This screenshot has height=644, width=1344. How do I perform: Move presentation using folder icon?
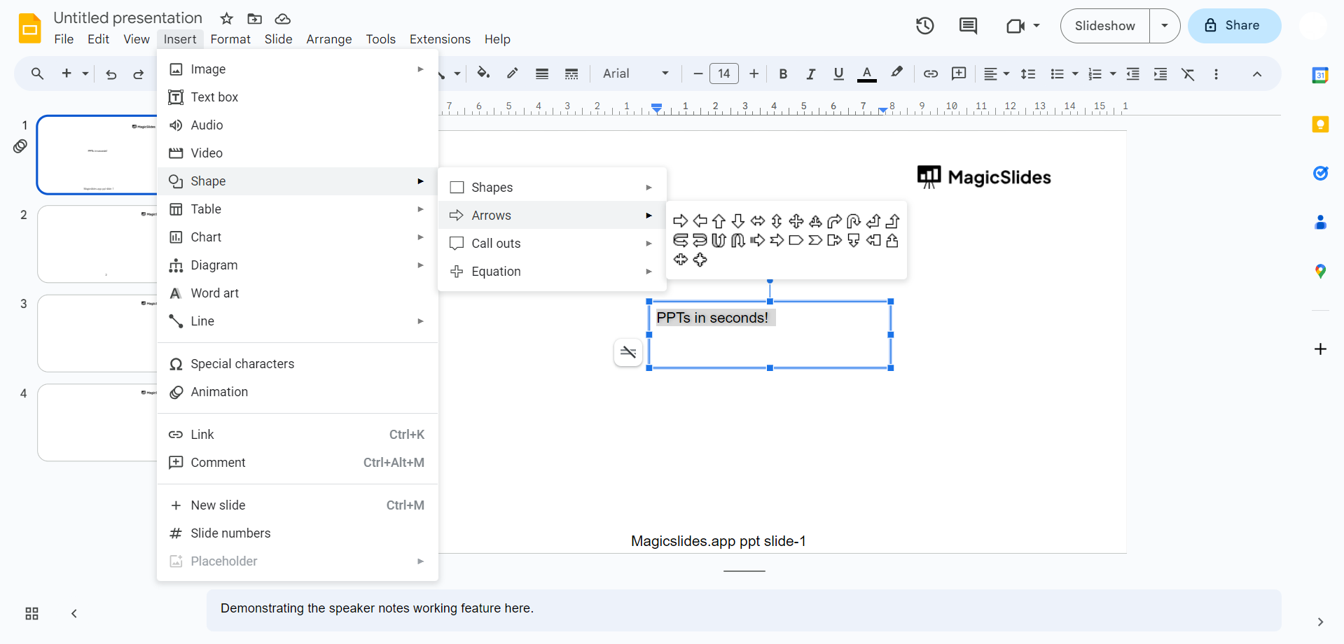[x=255, y=18]
